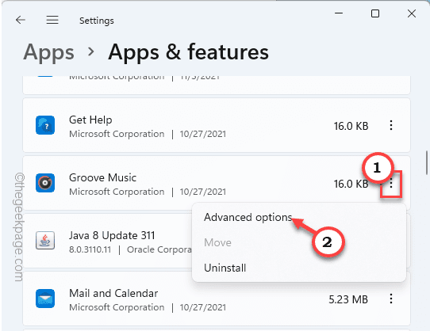Click the Apps & features heading
This screenshot has width=430, height=331.
[188, 51]
